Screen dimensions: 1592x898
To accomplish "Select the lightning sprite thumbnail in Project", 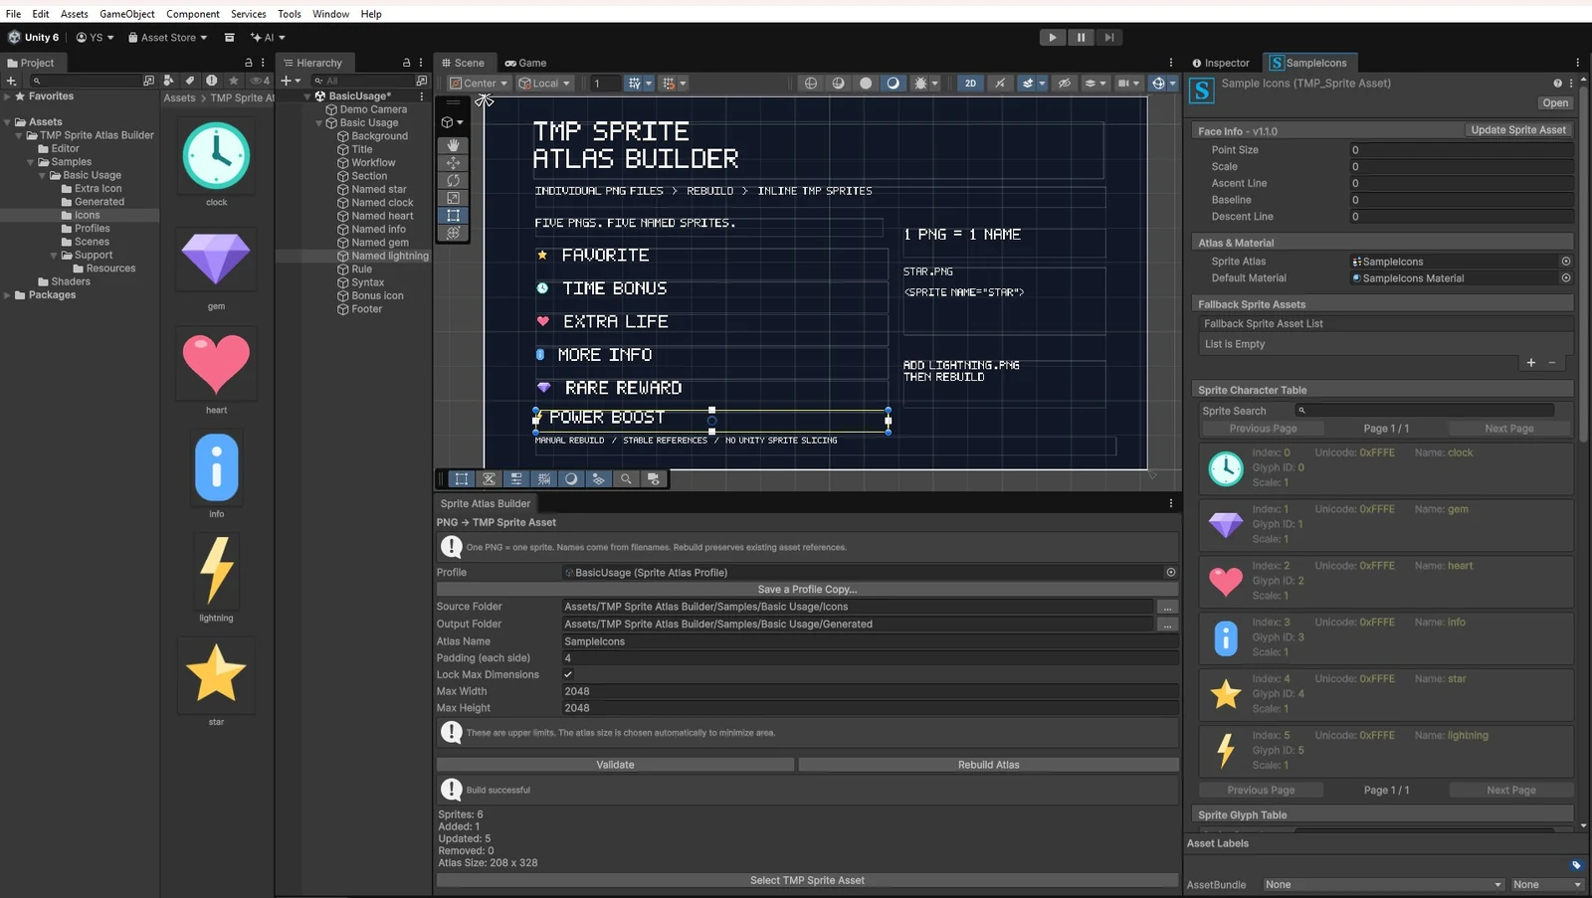I will pyautogui.click(x=216, y=571).
